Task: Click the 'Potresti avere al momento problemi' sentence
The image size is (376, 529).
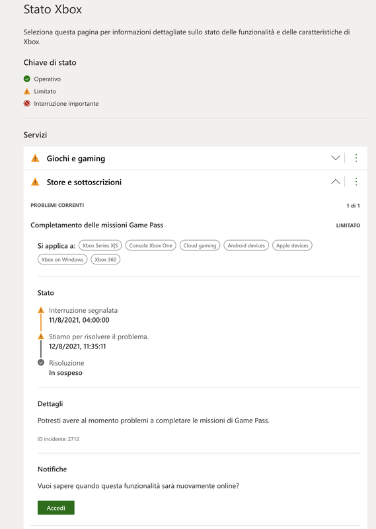Action: point(153,421)
